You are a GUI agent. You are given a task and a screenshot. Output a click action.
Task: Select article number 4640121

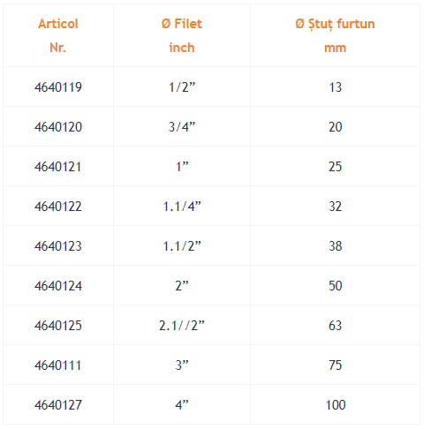[x=58, y=167]
